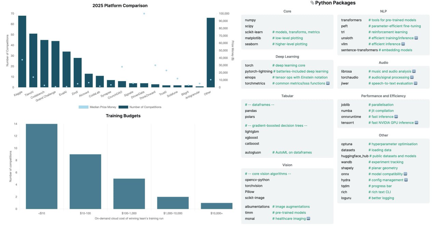Click the new badge after hydra config management
The height and width of the screenshot is (229, 437).
coord(406,180)
